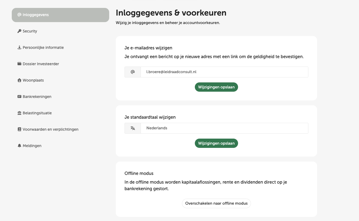Navigate to Woonplaats

pyautogui.click(x=60, y=80)
